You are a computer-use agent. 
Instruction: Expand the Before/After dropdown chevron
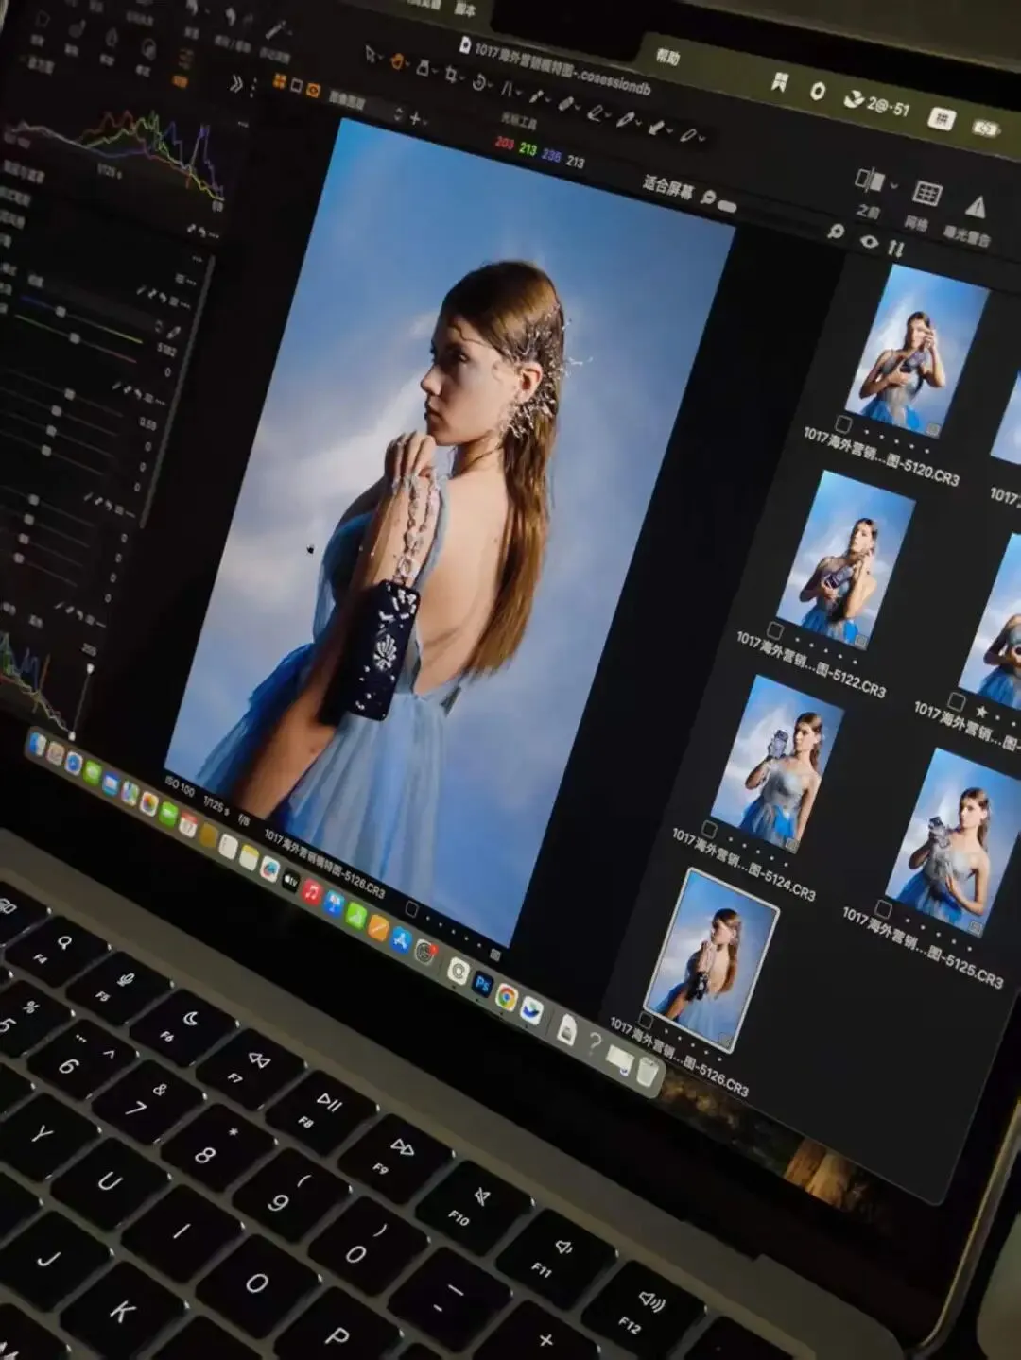893,185
